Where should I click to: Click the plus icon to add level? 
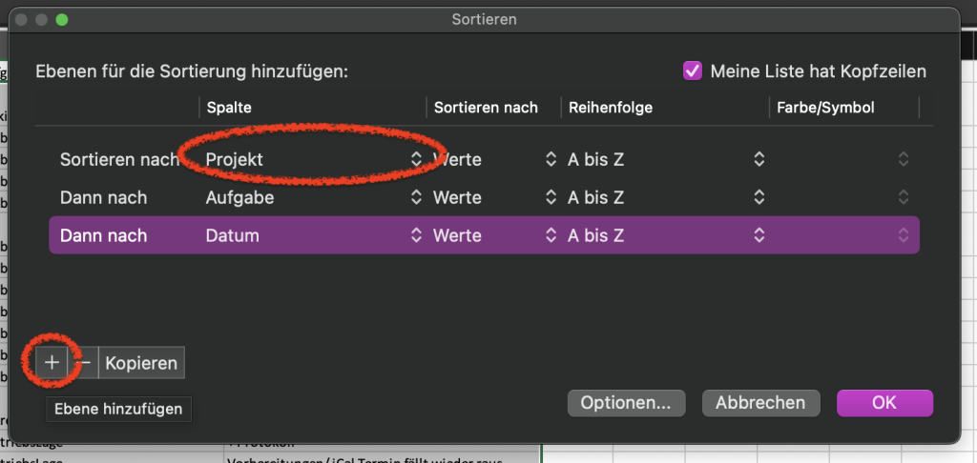coord(52,363)
